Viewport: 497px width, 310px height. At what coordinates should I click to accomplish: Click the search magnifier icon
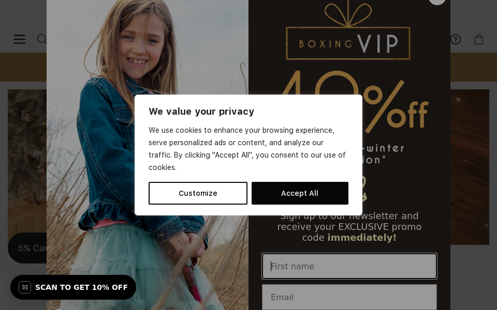coord(41,39)
